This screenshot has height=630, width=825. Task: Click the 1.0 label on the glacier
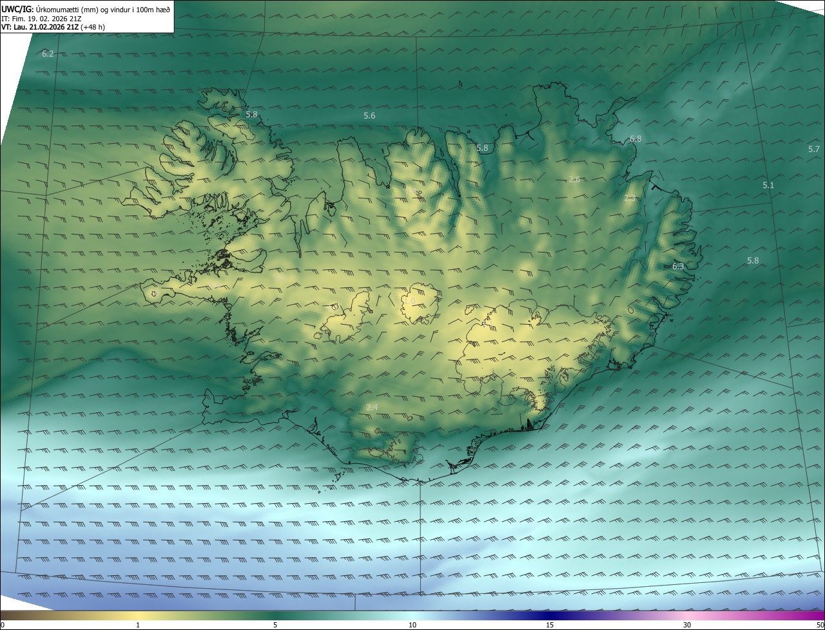pyautogui.click(x=409, y=301)
